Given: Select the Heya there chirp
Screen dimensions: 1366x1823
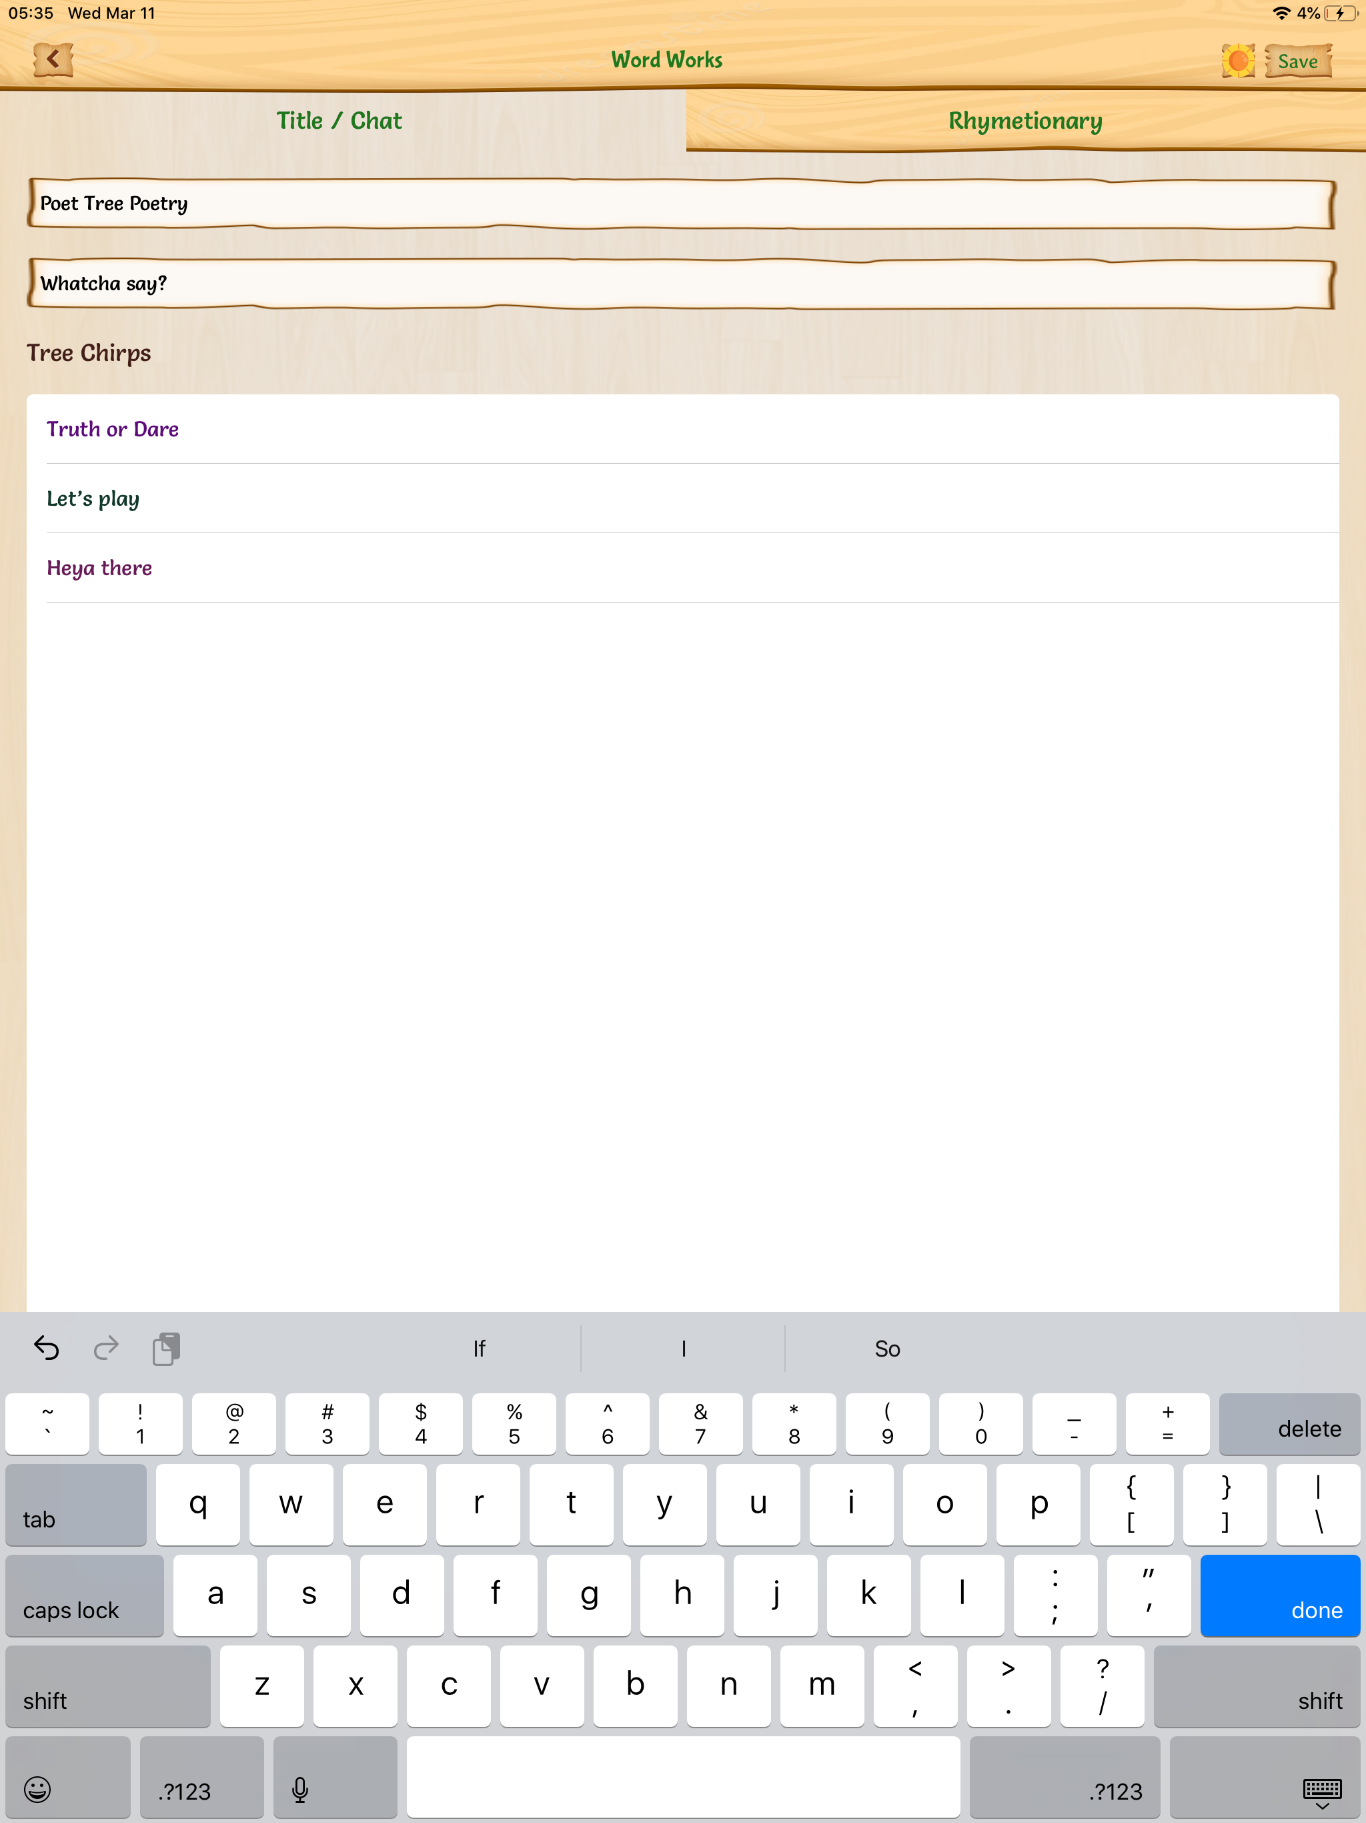Looking at the screenshot, I should tap(683, 568).
